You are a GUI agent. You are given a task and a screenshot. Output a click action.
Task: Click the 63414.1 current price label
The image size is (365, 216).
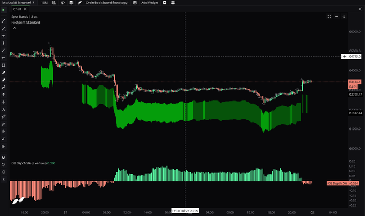(x=355, y=82)
